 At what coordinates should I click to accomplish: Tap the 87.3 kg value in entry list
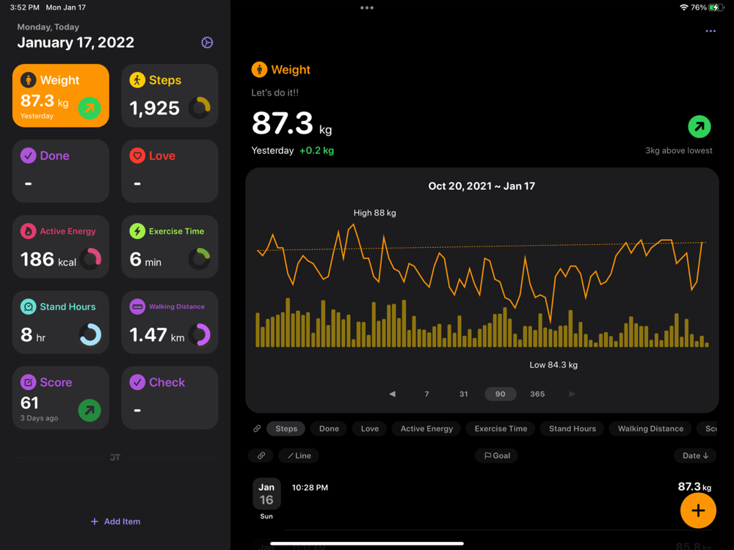(x=694, y=487)
